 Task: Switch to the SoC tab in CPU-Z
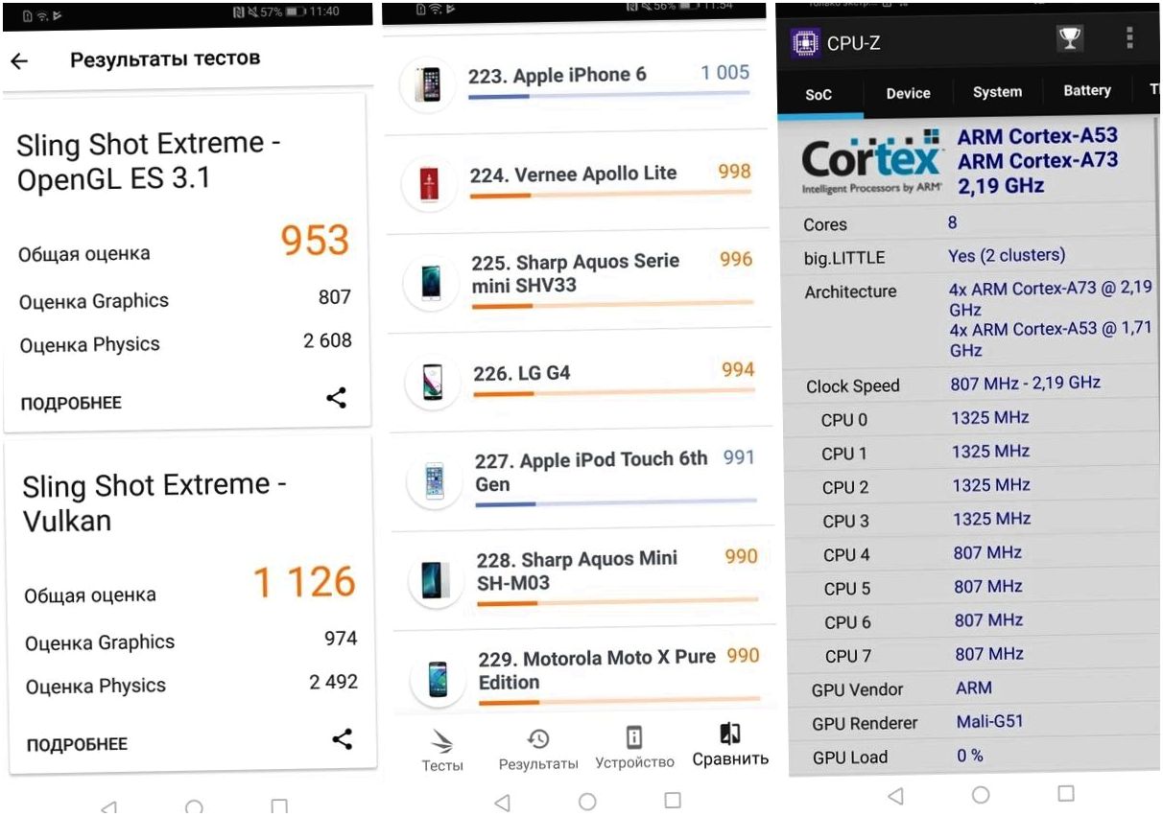tap(819, 94)
